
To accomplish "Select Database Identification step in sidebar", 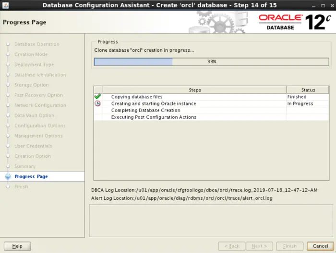I will 40,75.
